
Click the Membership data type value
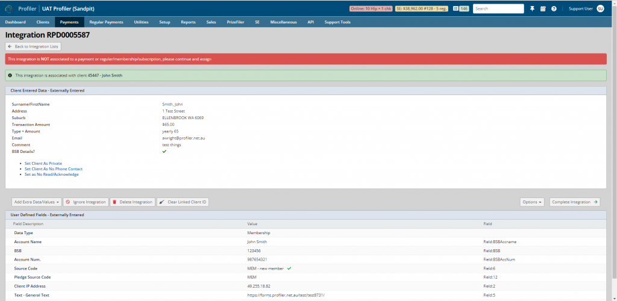[x=258, y=232]
